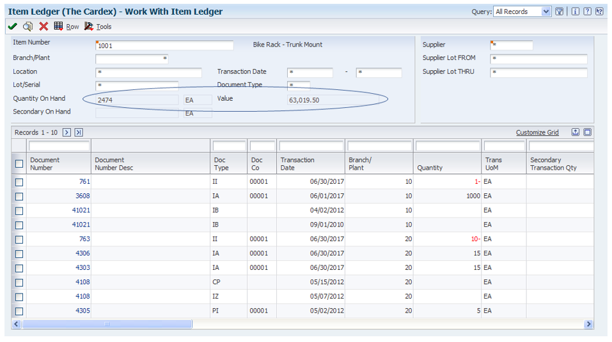Click the maximize grid icon
612x342 pixels.
pos(588,132)
